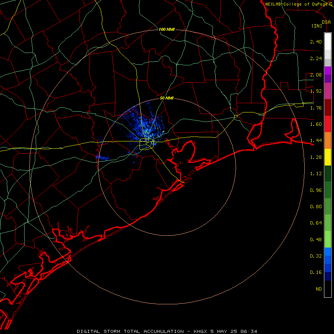Click the 2.40 legend value
Screen dimensions: 334x334
316,42
